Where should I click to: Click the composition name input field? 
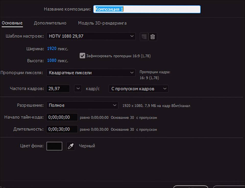pos(147,9)
